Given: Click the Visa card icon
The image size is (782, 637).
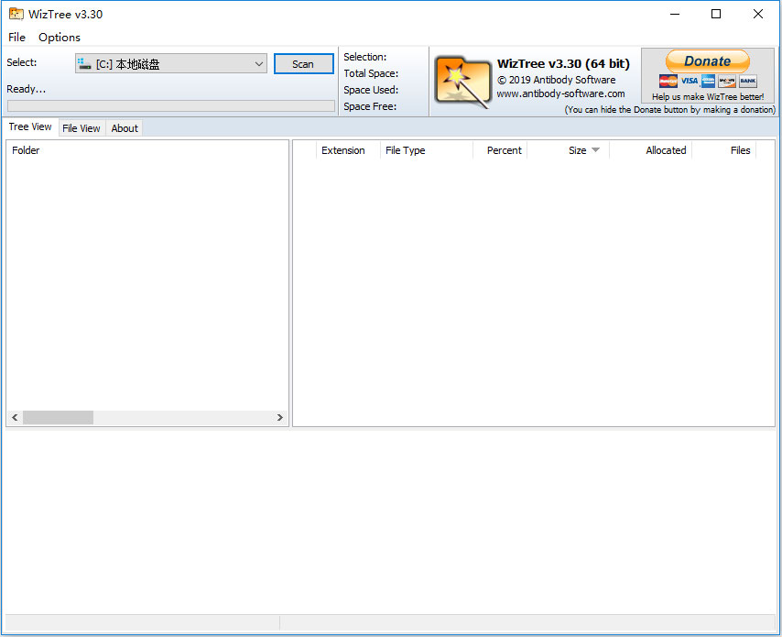Looking at the screenshot, I should pos(690,81).
